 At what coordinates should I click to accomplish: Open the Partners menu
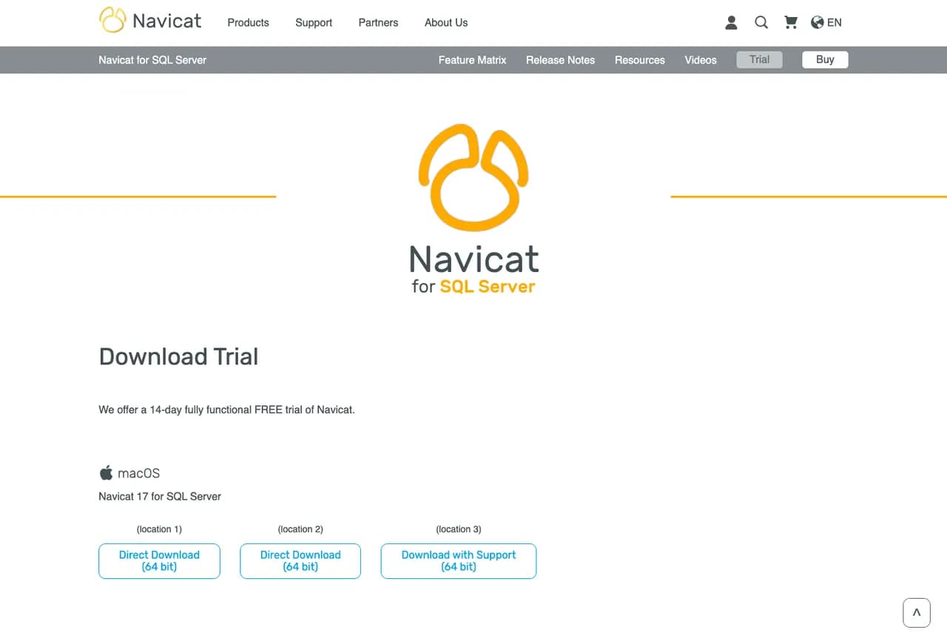[378, 23]
